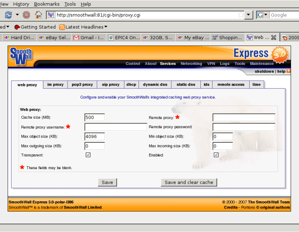The height and width of the screenshot is (232, 299).
Task: Close the Web proxy browser tab
Action: click(x=274, y=37)
